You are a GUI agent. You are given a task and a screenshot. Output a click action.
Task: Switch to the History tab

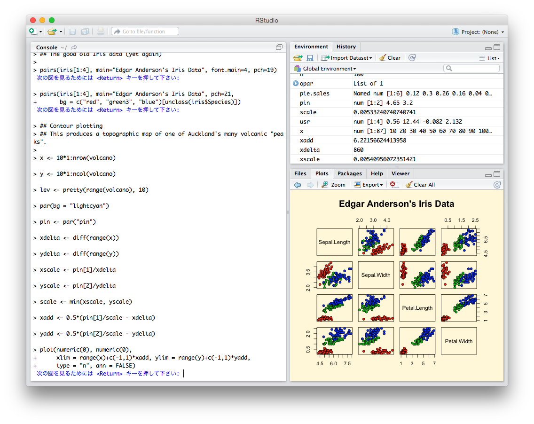click(346, 47)
